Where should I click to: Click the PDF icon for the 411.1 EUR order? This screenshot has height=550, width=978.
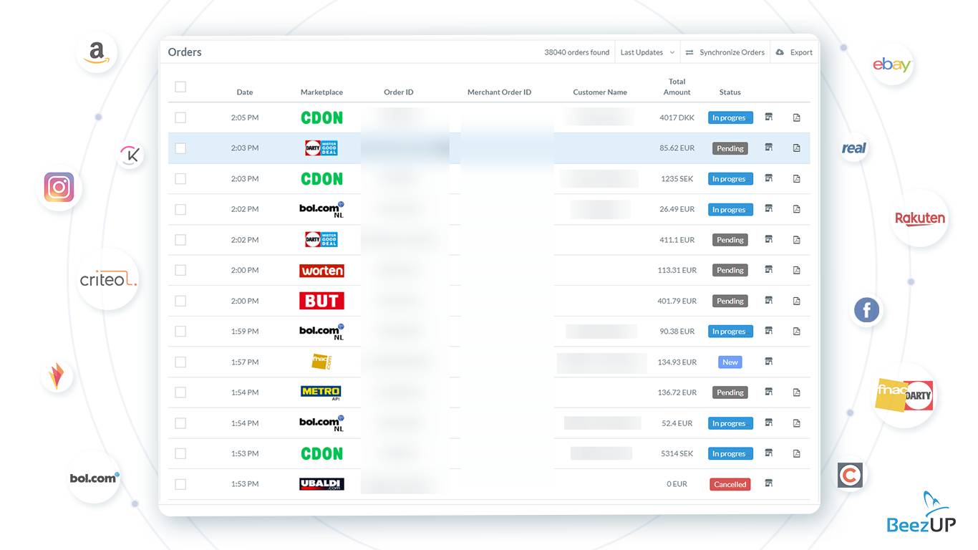[x=797, y=240]
